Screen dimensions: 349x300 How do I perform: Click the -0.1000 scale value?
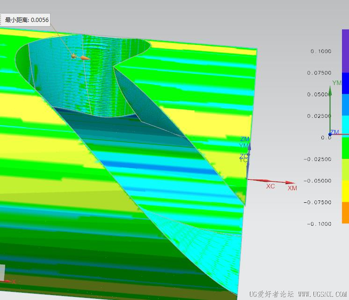pos(319,224)
